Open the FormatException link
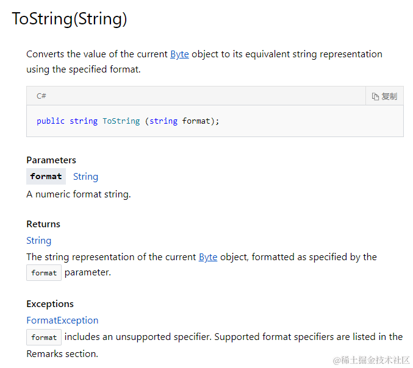 click(62, 320)
